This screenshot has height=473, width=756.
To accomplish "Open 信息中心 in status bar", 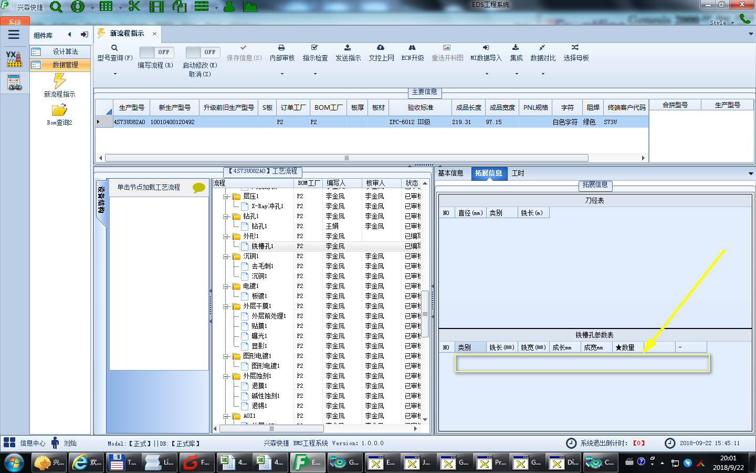I will [x=26, y=443].
